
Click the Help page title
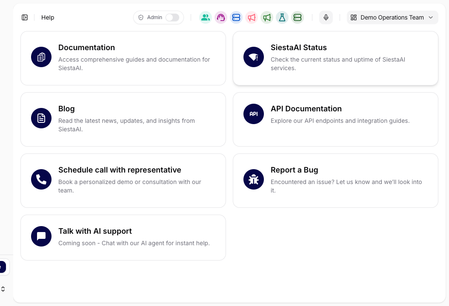(x=48, y=17)
